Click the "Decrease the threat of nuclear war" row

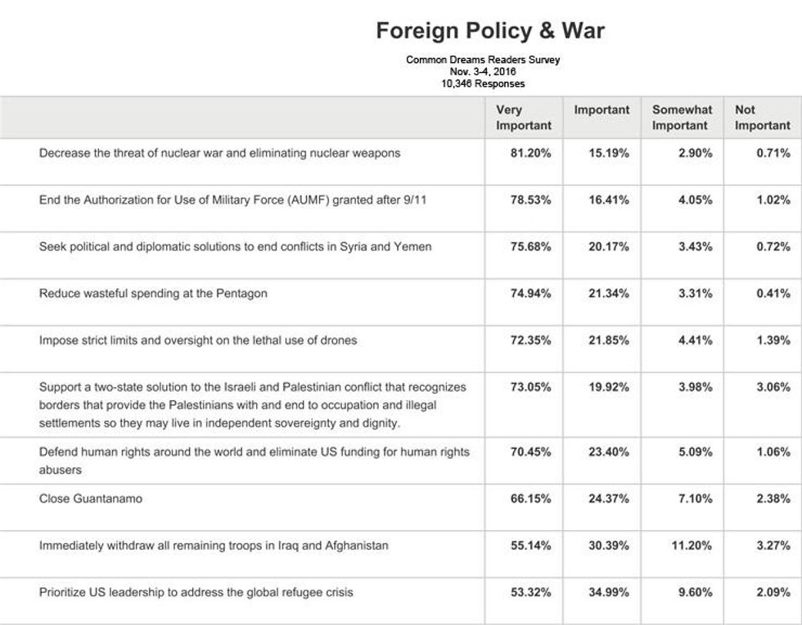click(219, 153)
